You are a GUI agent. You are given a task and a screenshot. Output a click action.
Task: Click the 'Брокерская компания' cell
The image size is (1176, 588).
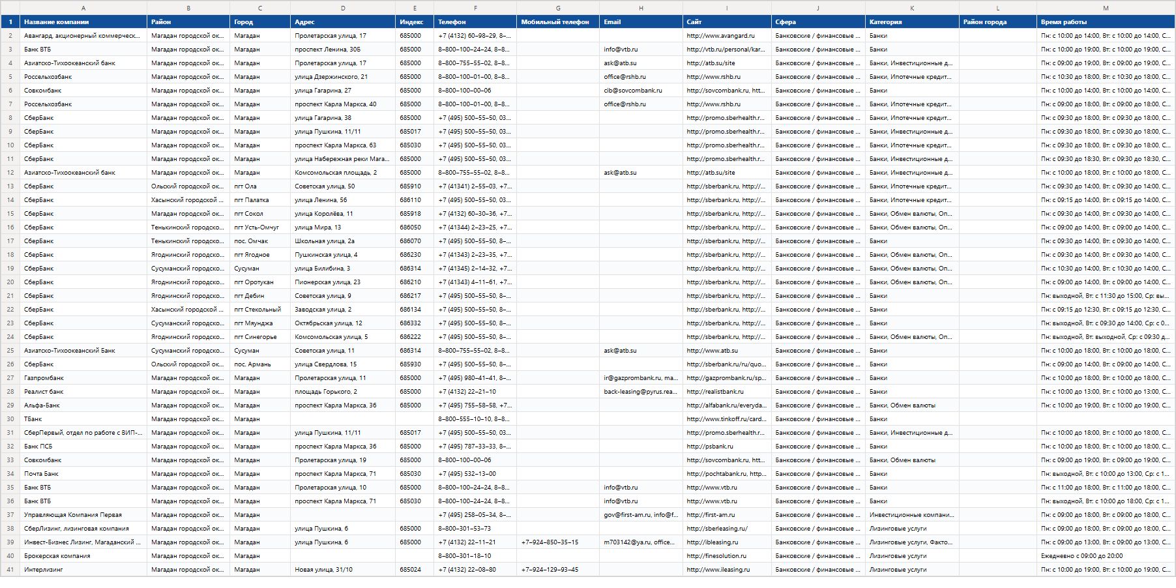point(83,555)
